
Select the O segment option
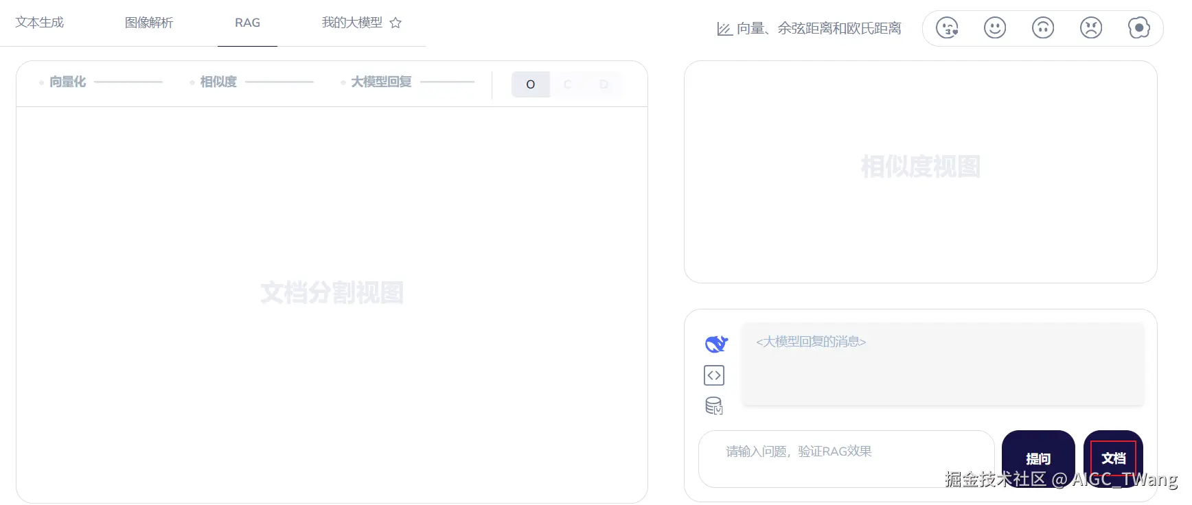click(x=531, y=84)
